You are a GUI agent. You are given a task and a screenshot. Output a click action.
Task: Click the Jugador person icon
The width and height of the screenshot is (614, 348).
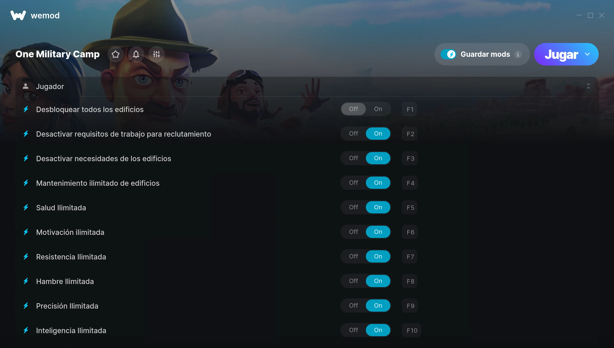(26, 86)
